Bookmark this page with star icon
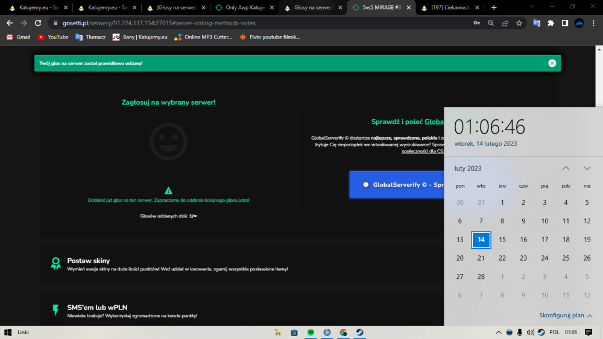603x339 pixels. coord(519,23)
